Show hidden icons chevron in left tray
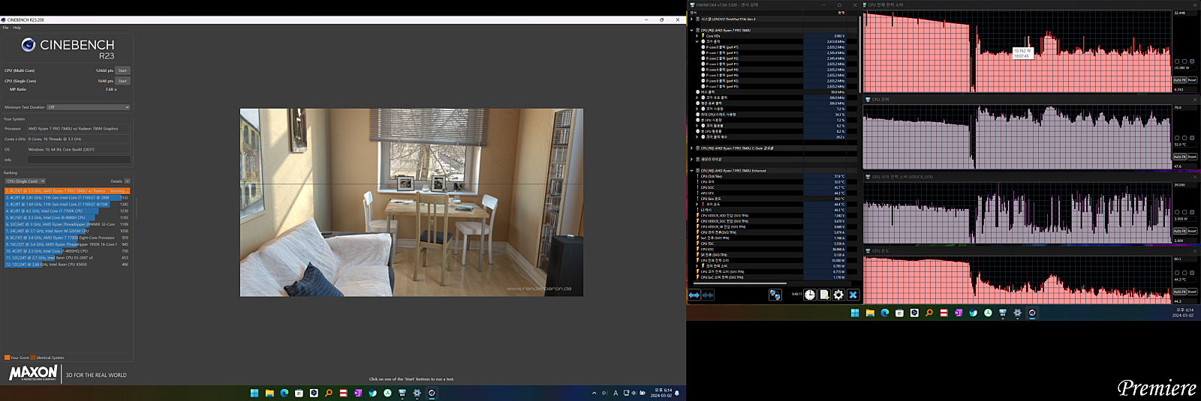The height and width of the screenshot is (401, 1201). pyautogui.click(x=594, y=393)
